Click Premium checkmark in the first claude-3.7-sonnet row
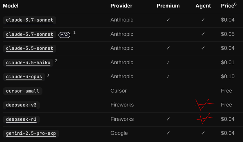Viewport: 243px width, 142px height. point(168,19)
